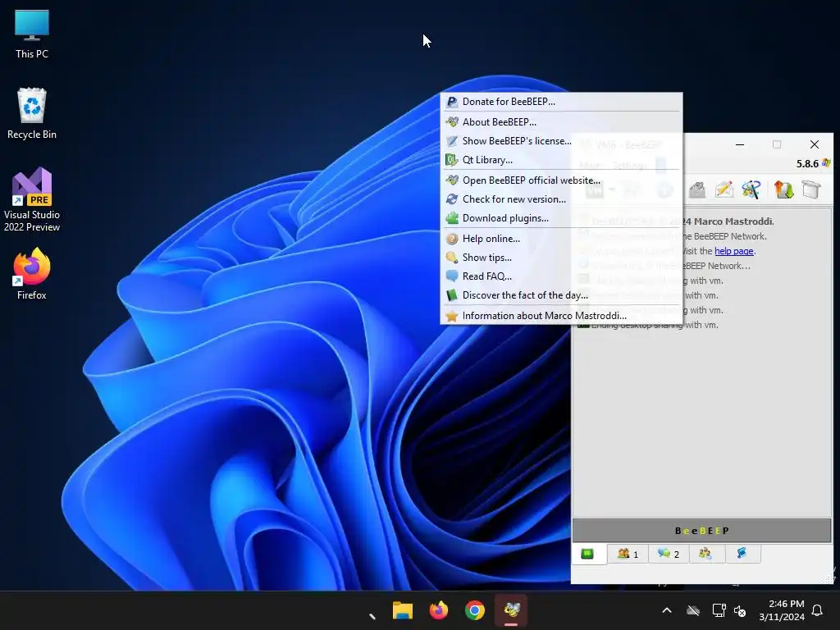Select Discover the fact of the day
The width and height of the screenshot is (840, 630).
pos(561,295)
